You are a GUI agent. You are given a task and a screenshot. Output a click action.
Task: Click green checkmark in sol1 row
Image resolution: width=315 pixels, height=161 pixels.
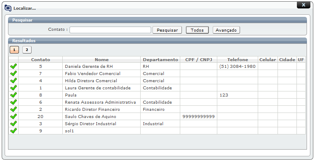(x=13, y=131)
